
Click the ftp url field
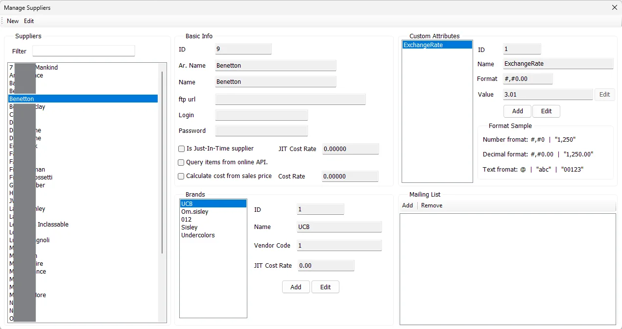pos(290,100)
